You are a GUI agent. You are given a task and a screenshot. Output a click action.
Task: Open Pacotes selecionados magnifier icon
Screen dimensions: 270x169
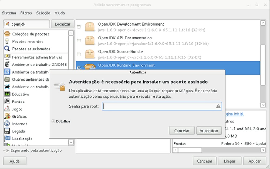pyautogui.click(x=7, y=49)
